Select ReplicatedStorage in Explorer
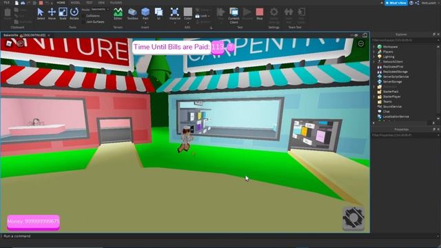The image size is (441, 248). pyautogui.click(x=395, y=72)
